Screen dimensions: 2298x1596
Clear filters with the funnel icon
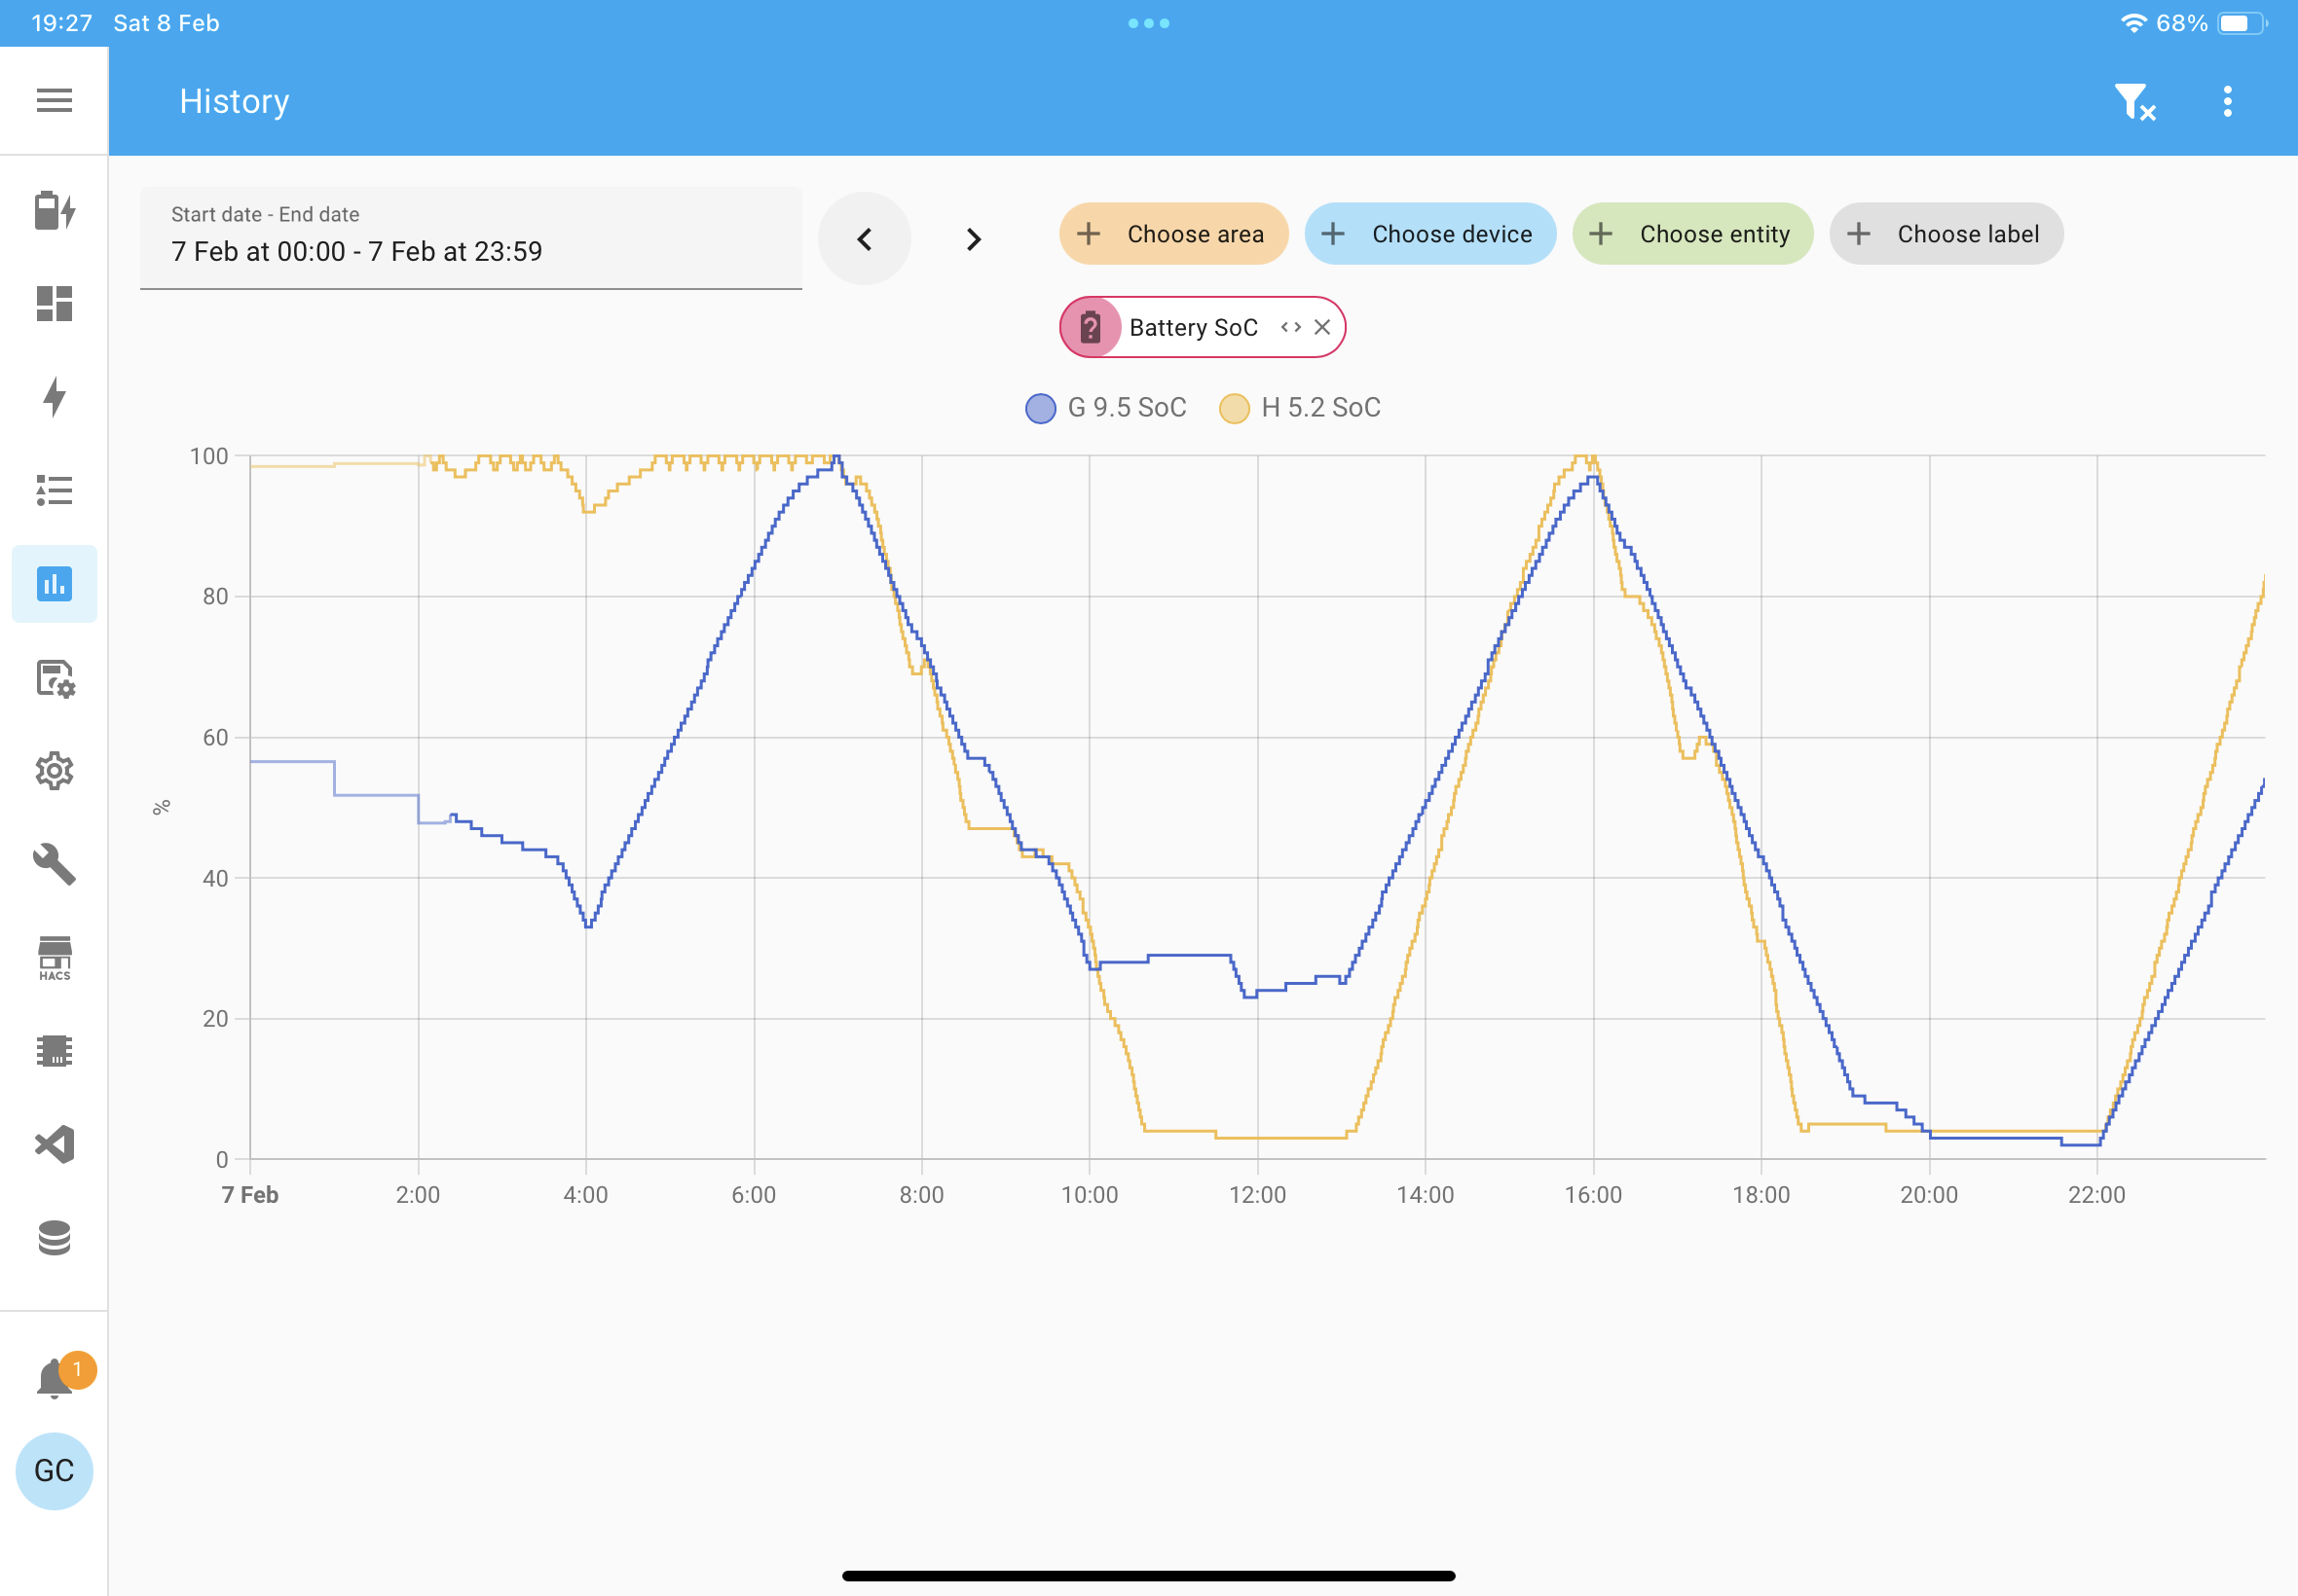click(x=2134, y=101)
